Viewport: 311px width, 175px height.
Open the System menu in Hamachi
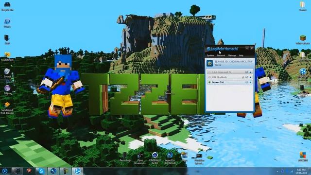210,55
